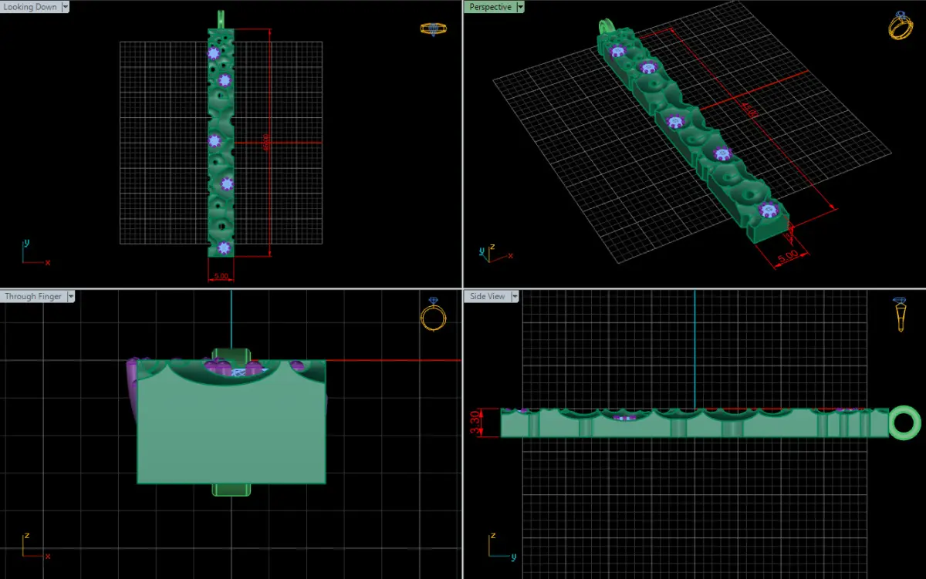Activate the Side View viewport title
The width and height of the screenshot is (926, 579).
pos(488,296)
